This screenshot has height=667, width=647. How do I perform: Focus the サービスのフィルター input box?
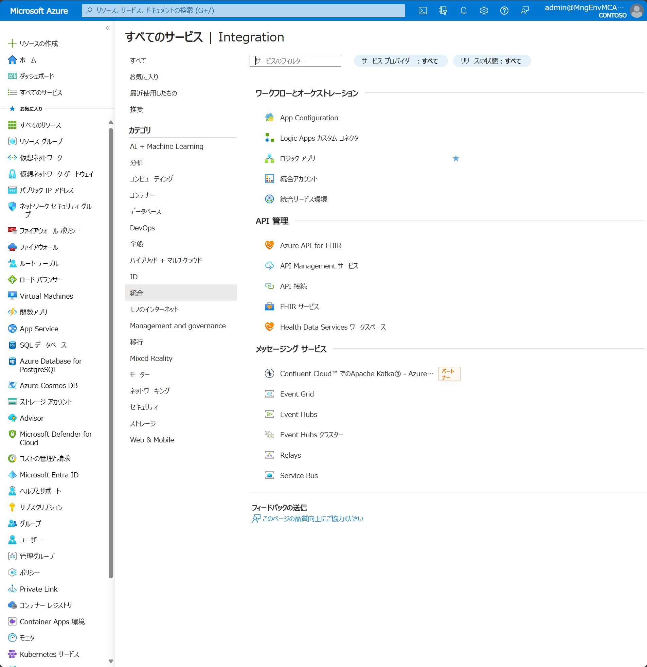coord(295,61)
